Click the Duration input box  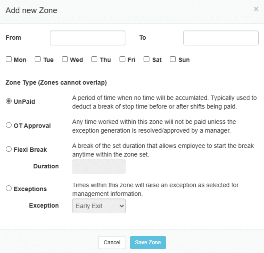[x=99, y=167]
